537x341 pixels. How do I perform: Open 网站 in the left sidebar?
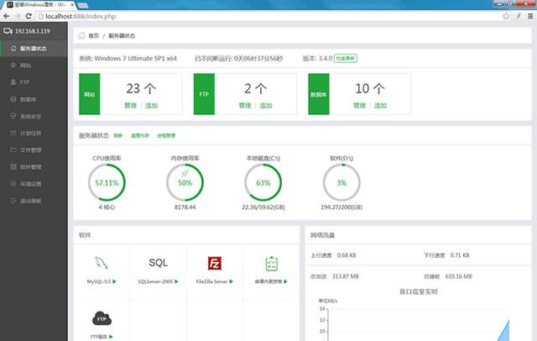click(x=25, y=65)
